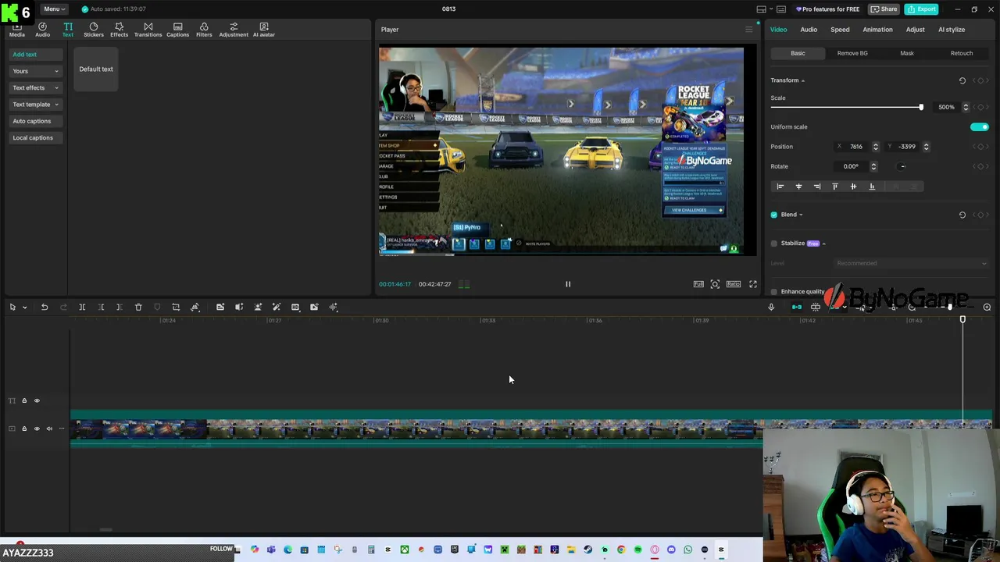Pause the player playback
1000x562 pixels.
568,284
